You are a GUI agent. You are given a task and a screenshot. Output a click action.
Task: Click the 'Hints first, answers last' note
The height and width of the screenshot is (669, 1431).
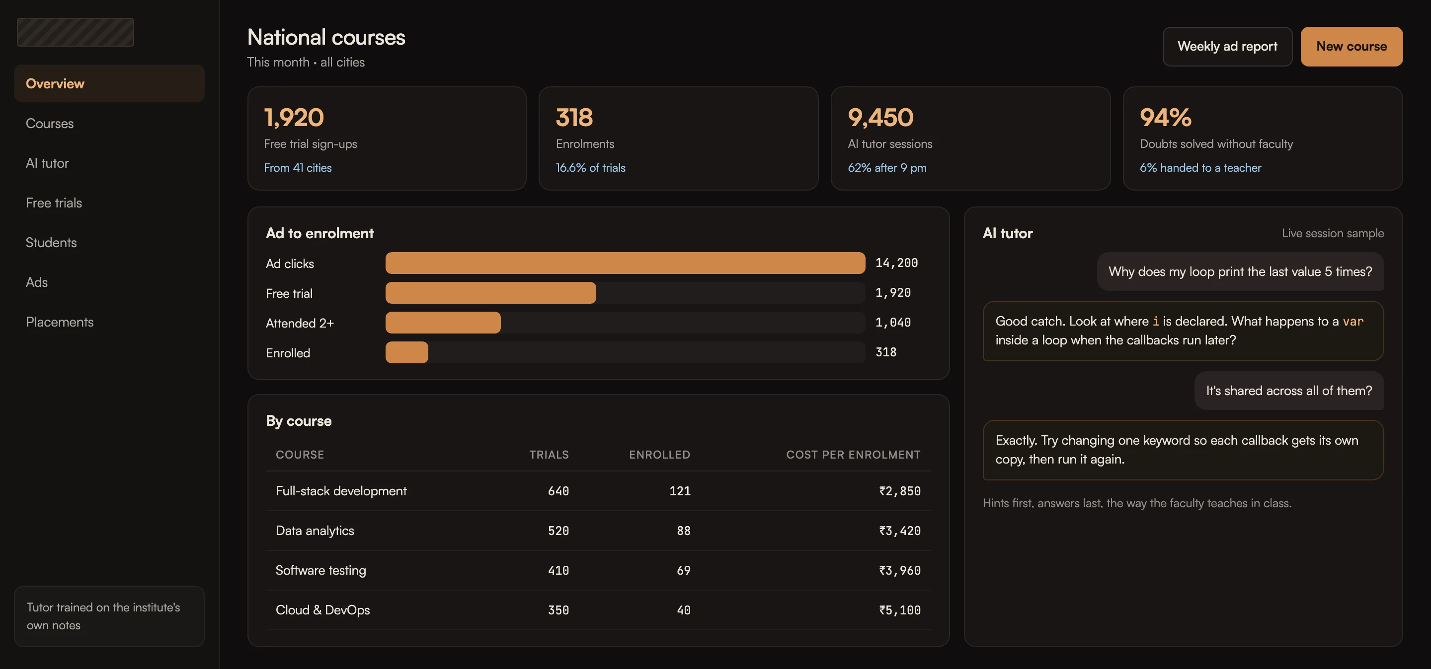pos(1136,503)
